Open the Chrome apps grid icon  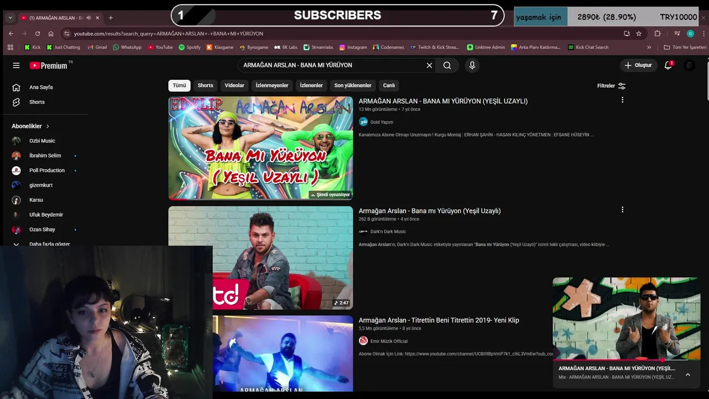tap(10, 47)
